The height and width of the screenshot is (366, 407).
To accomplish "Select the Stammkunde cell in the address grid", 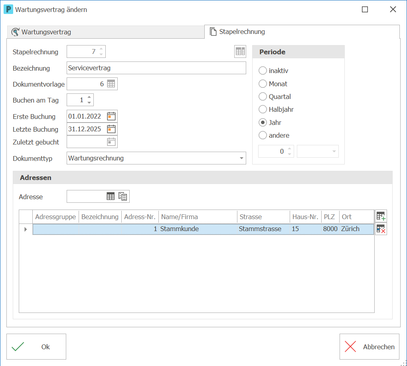I will [x=198, y=229].
